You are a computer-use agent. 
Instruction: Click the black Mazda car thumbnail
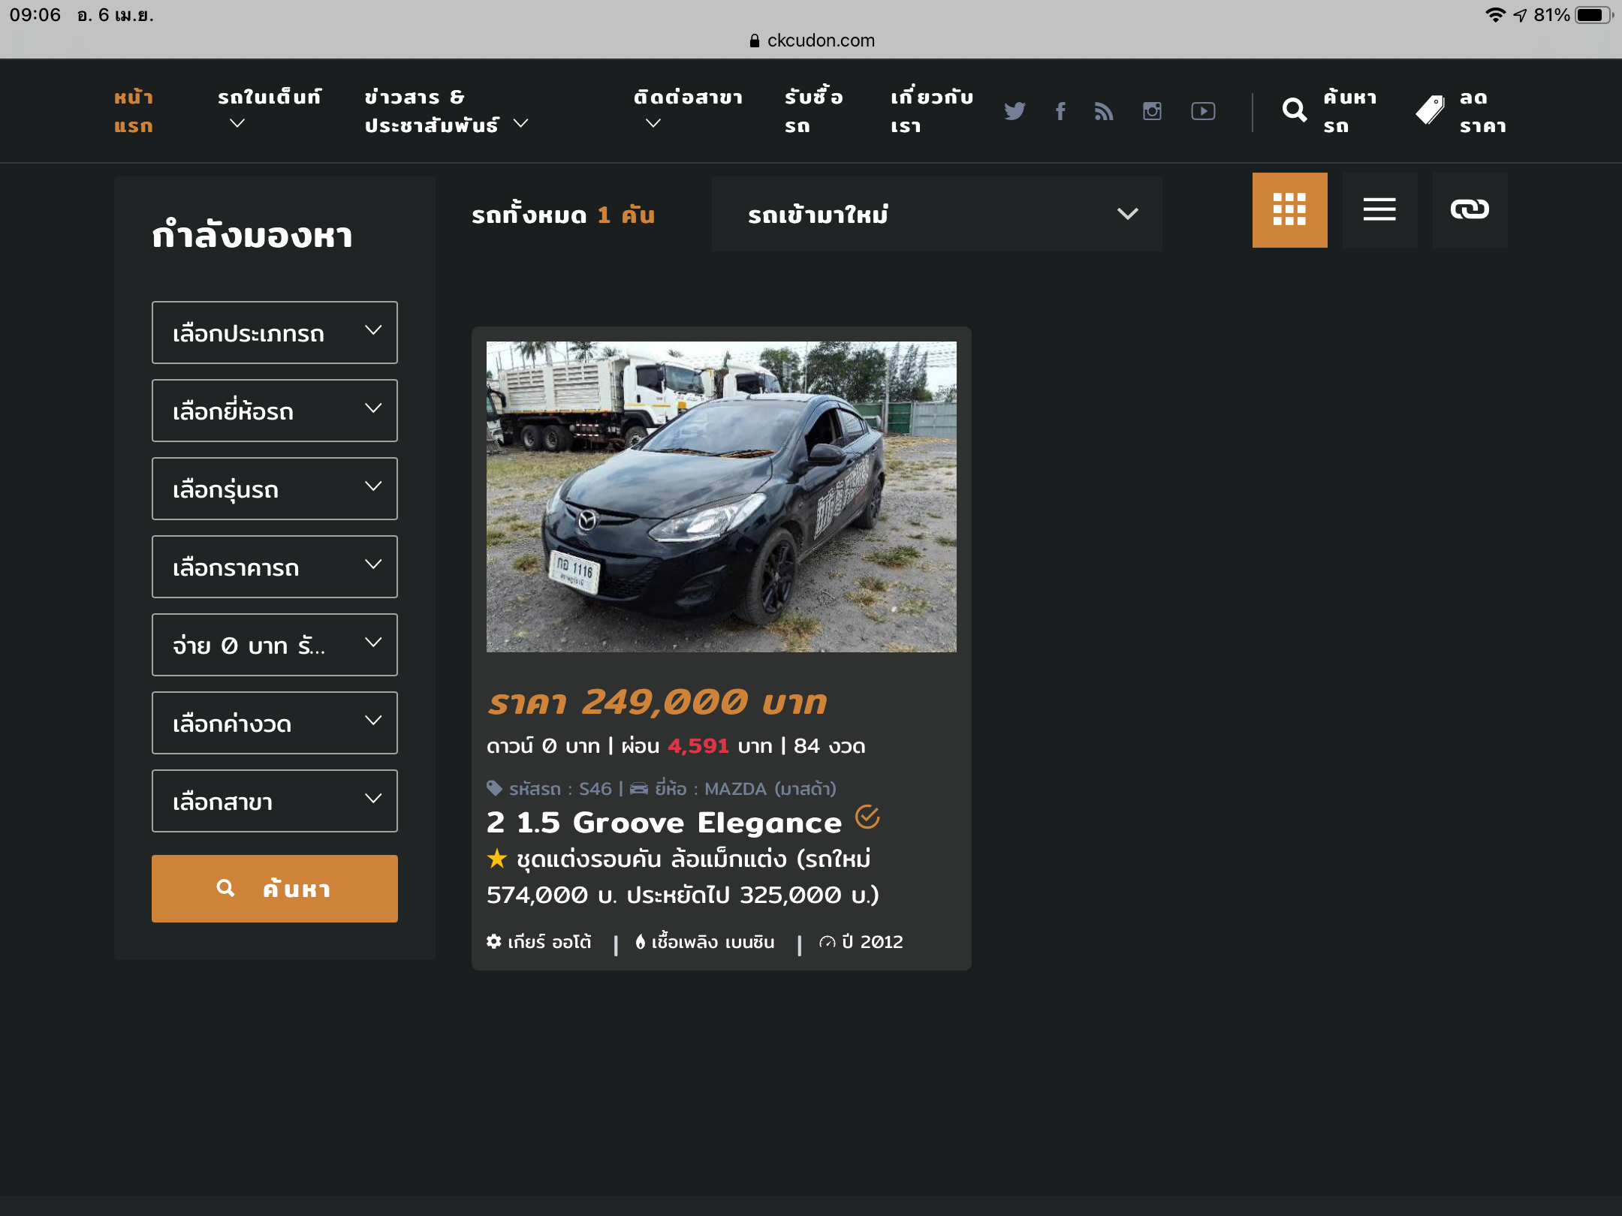pyautogui.click(x=721, y=497)
